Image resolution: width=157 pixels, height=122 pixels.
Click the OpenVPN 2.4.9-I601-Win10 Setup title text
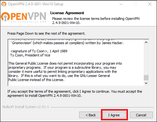click(x=36, y=4)
